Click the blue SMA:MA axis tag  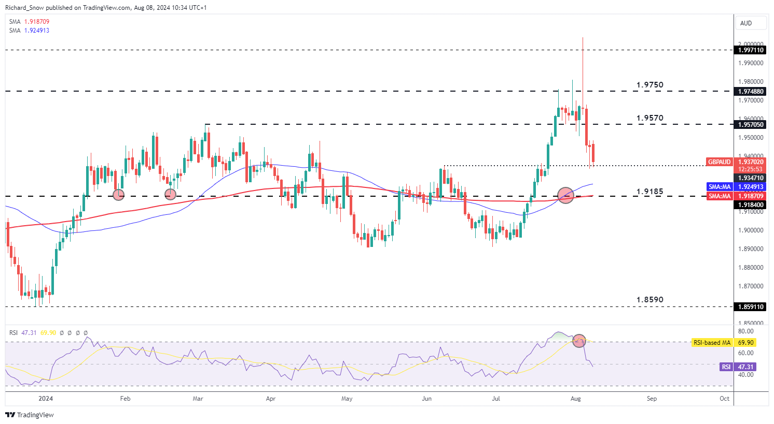[720, 187]
